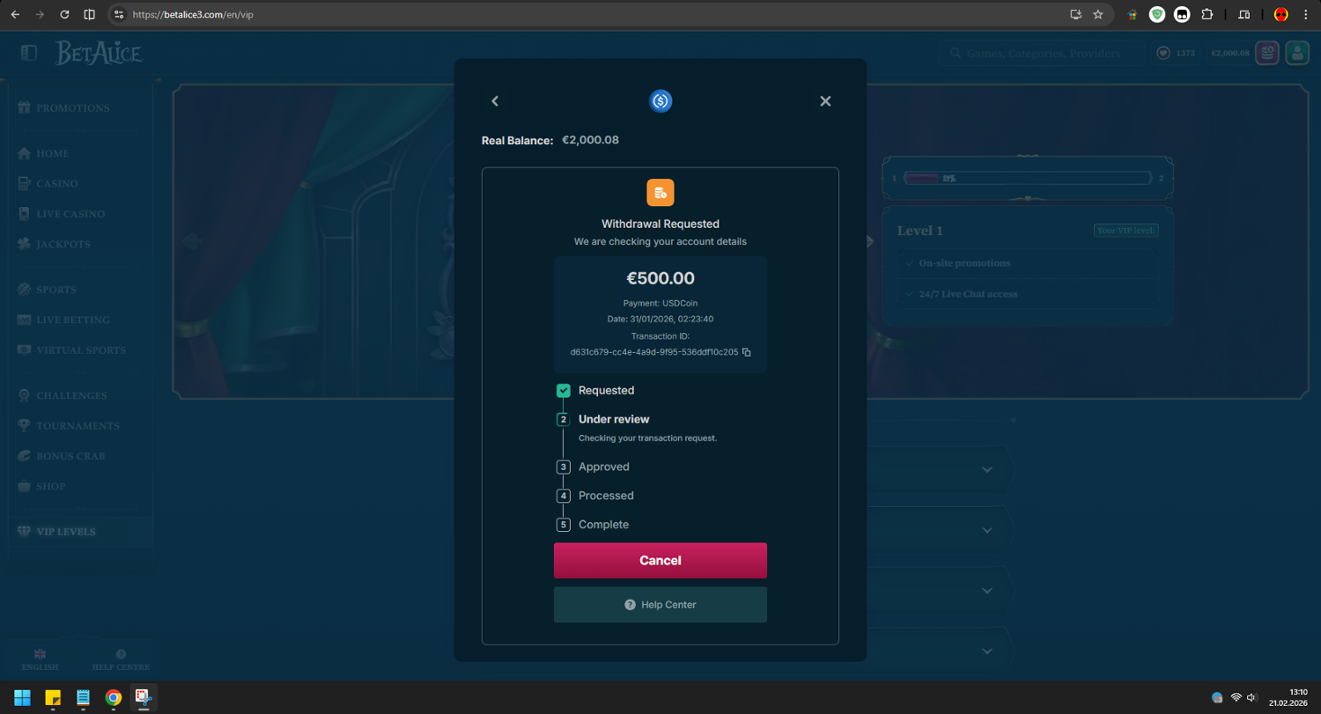Open the user profile avatar icon
Viewport: 1321px width, 714px height.
pyautogui.click(x=1297, y=53)
